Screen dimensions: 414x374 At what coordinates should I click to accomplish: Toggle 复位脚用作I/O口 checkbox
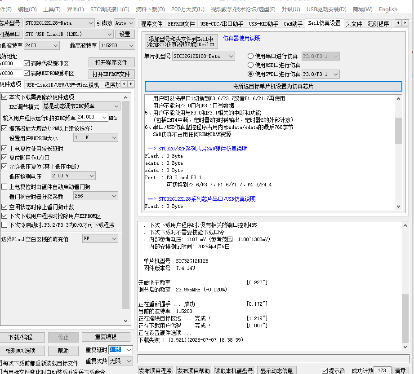[4, 158]
